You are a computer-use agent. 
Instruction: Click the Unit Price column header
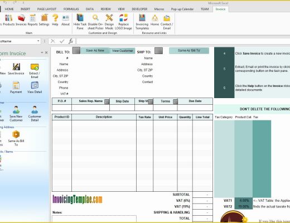click(x=165, y=117)
